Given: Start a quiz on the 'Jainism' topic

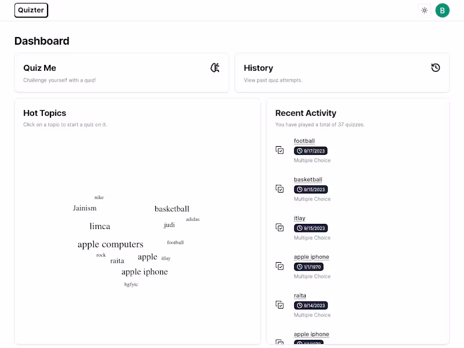Looking at the screenshot, I should coord(85,208).
